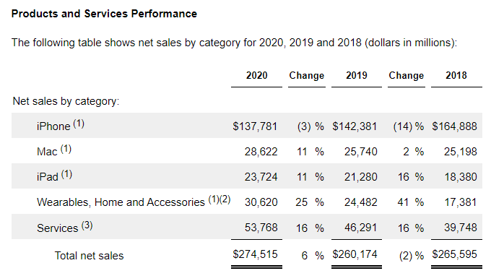491x276 pixels.
Task: Select the 2019 column header
Action: [357, 75]
